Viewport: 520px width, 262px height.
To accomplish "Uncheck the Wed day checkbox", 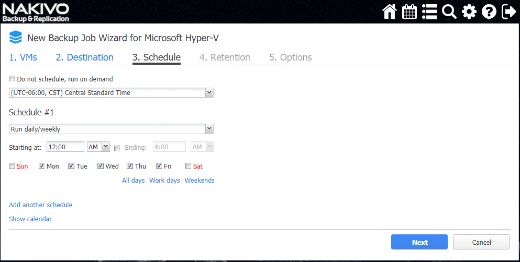I will 100,166.
